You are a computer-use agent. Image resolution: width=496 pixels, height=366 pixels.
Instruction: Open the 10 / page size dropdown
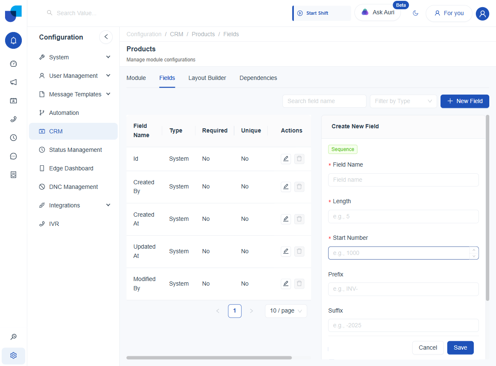point(286,311)
